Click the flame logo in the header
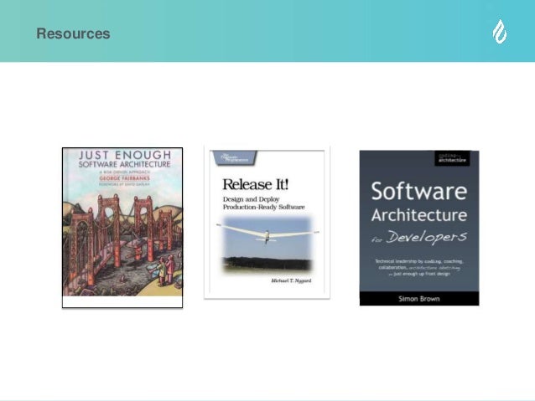535x401 pixels. 500,31
